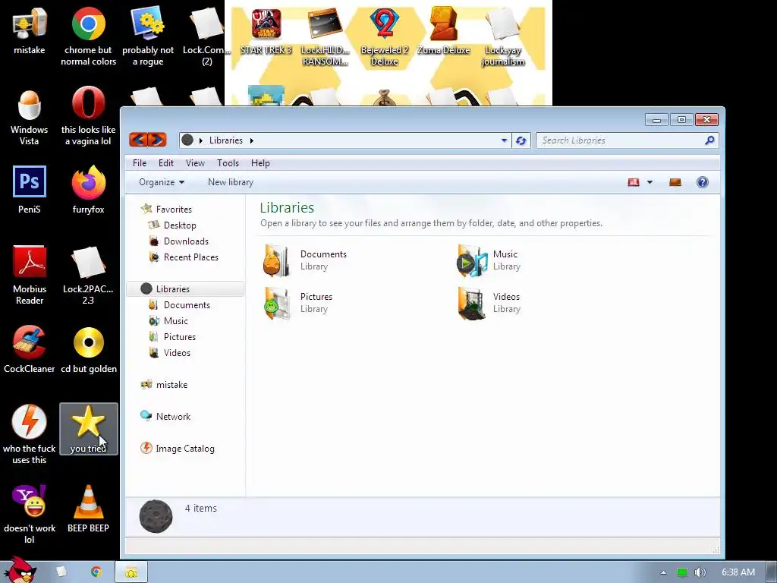Launch the Photoshop desktop icon
The height and width of the screenshot is (583, 777).
(30, 189)
